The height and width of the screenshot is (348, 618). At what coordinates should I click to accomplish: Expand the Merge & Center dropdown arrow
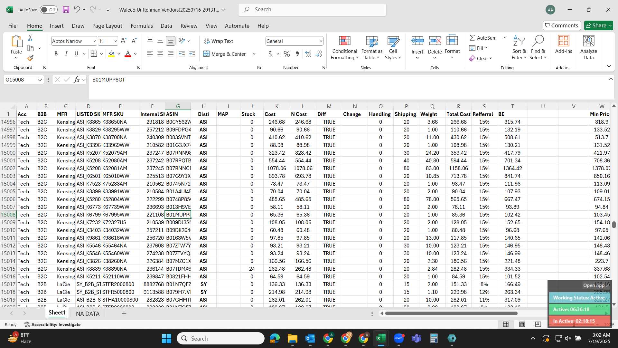[254, 54]
